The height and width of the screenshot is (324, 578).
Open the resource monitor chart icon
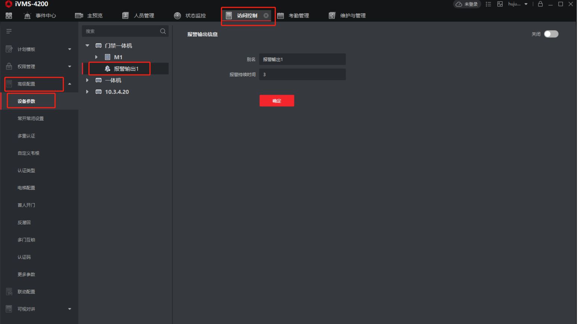[x=500, y=4]
